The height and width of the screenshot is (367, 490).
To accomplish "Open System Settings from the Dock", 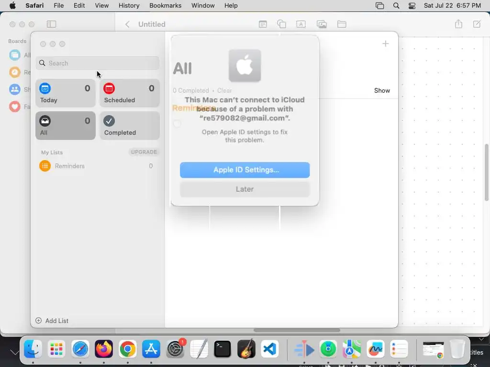I will (175, 349).
